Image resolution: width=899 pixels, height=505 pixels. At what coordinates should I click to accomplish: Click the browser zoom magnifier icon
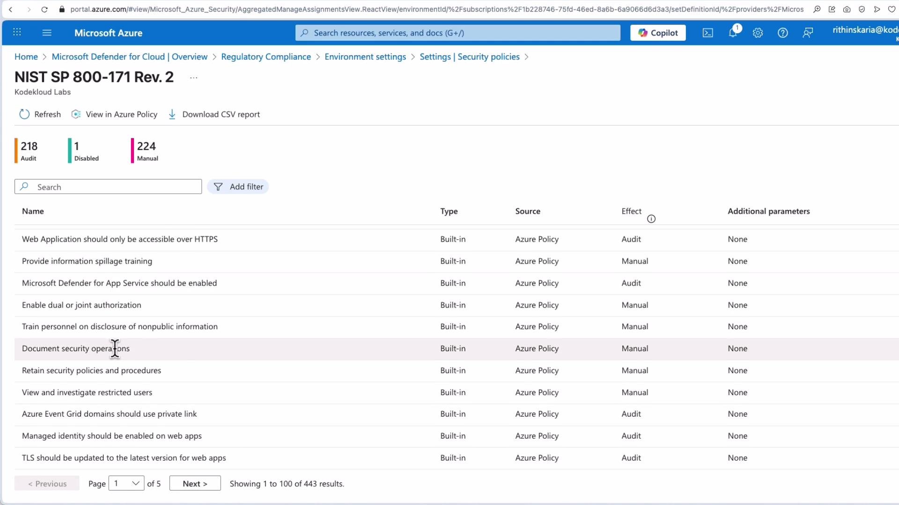pyautogui.click(x=817, y=9)
